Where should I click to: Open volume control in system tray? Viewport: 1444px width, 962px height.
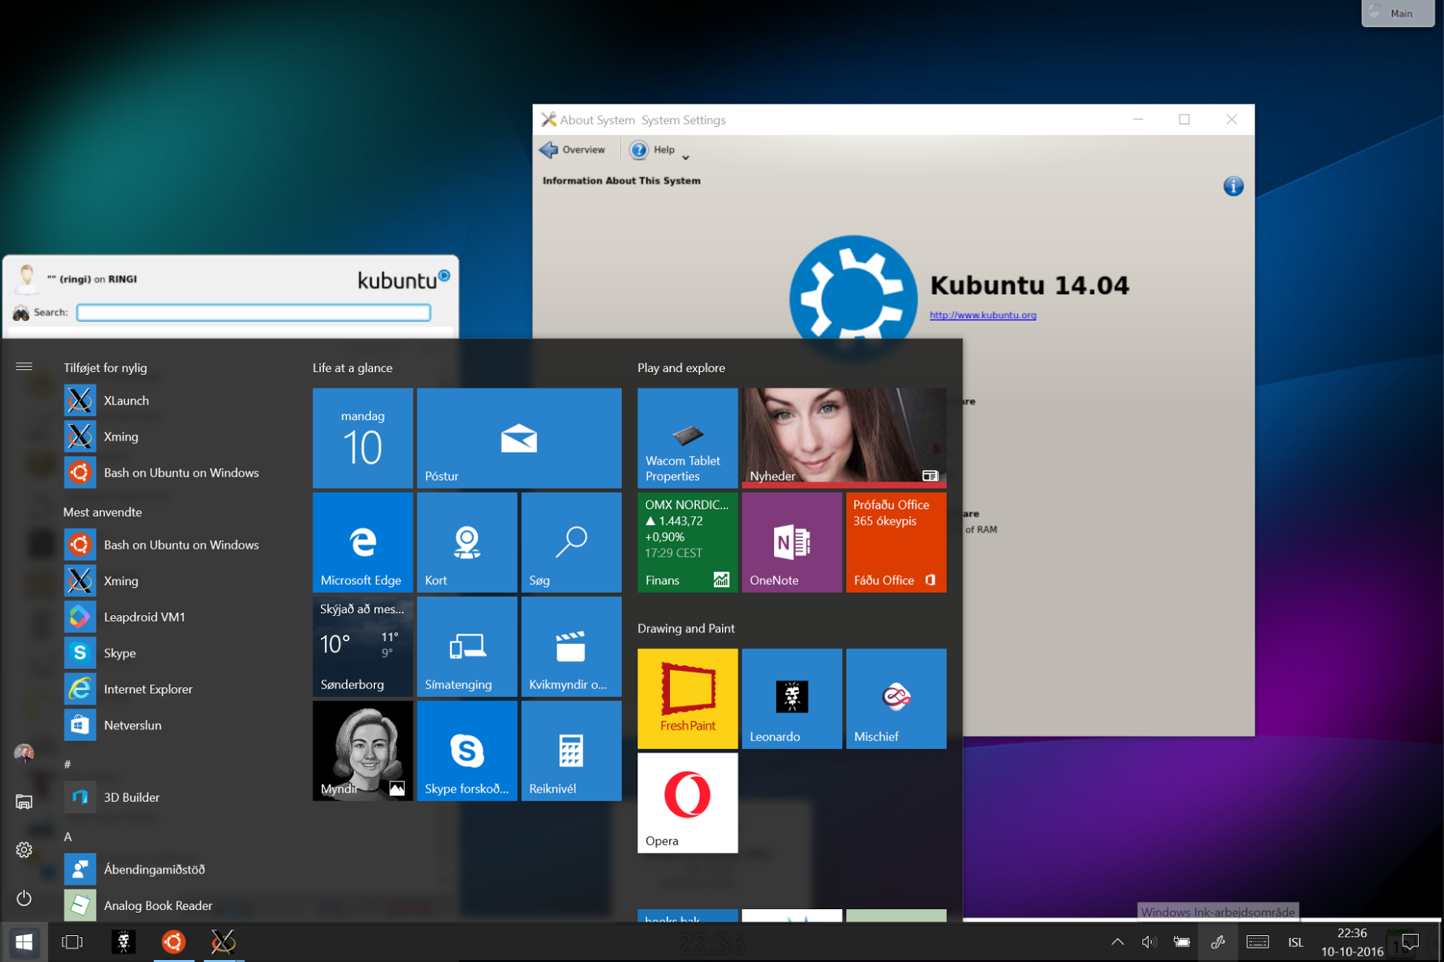pos(1149,942)
